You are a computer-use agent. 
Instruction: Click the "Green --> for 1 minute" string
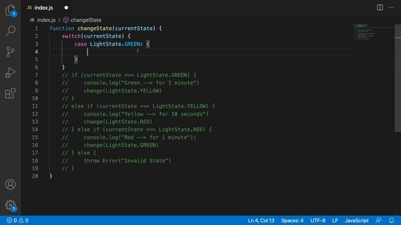pyautogui.click(x=159, y=82)
